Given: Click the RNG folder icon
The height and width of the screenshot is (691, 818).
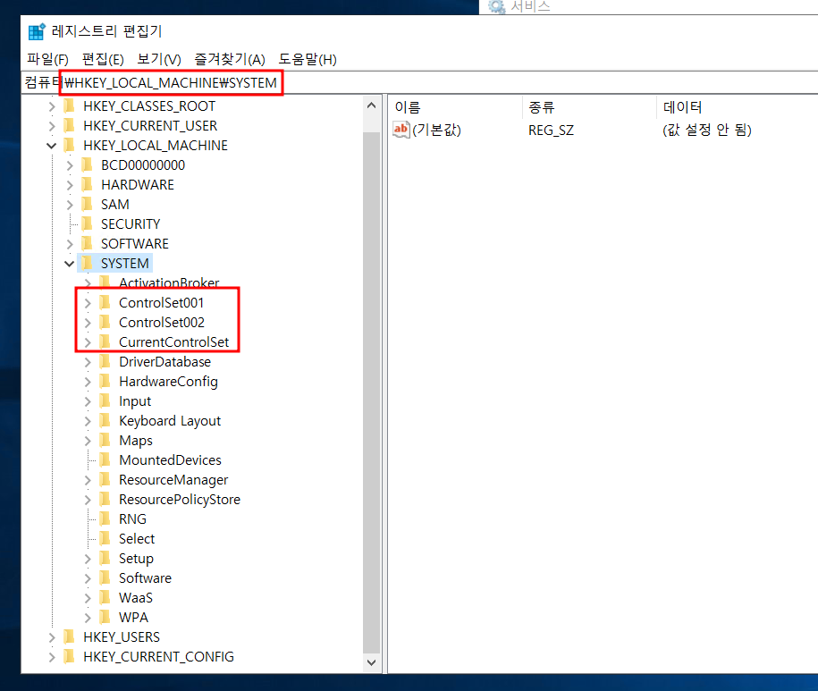Looking at the screenshot, I should pyautogui.click(x=105, y=518).
